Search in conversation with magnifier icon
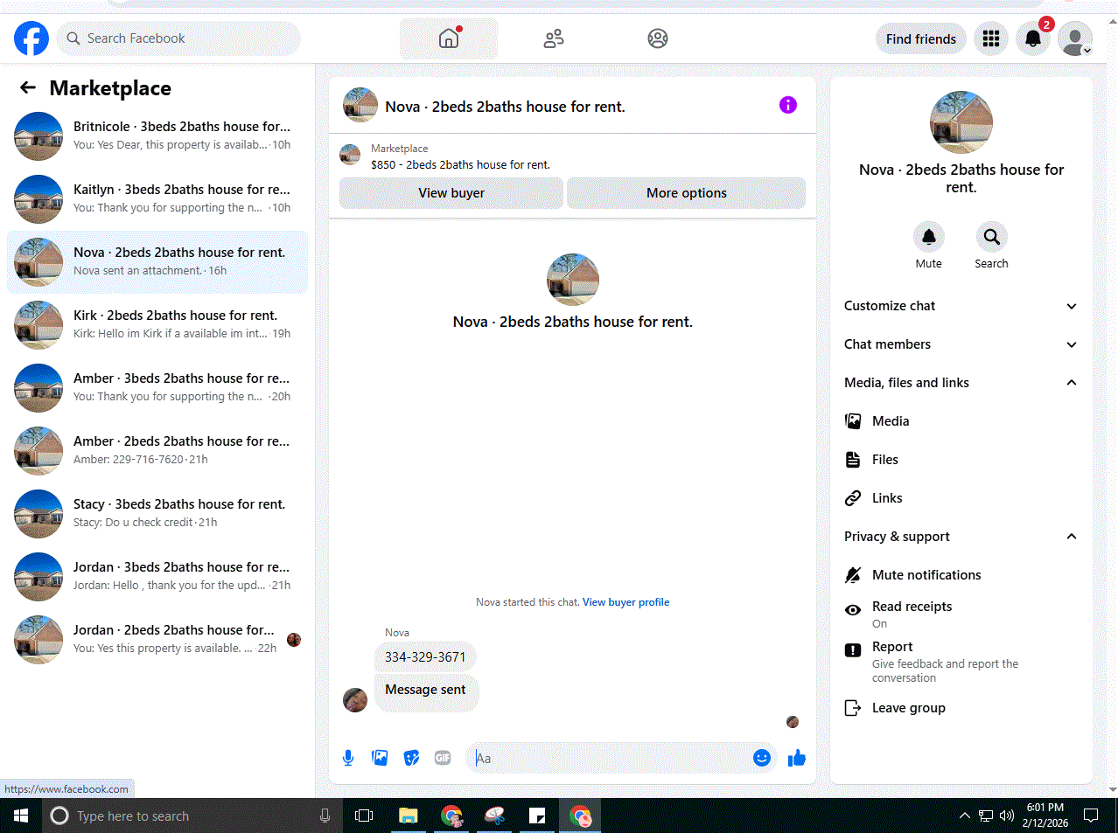This screenshot has width=1118, height=833. [992, 237]
